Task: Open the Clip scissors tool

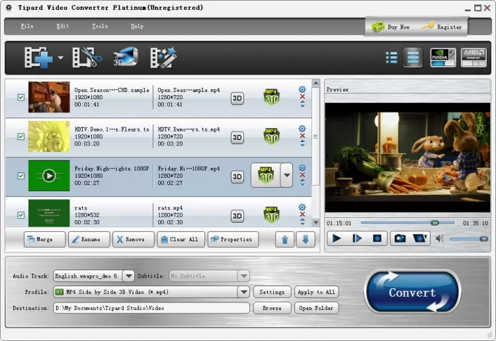Action: (87, 57)
